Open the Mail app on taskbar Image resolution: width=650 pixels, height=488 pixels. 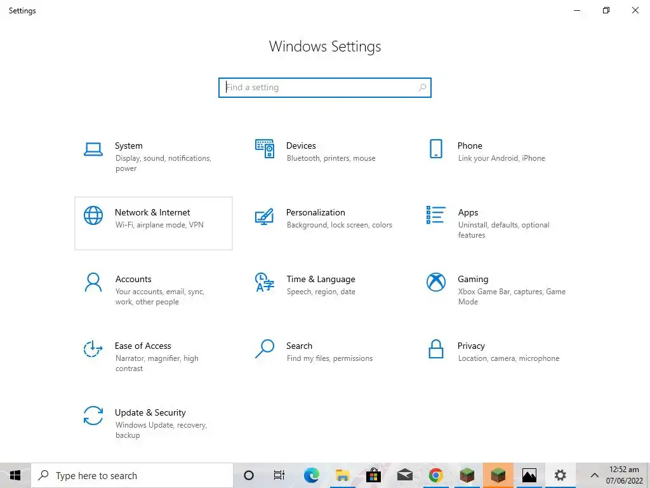click(x=404, y=475)
